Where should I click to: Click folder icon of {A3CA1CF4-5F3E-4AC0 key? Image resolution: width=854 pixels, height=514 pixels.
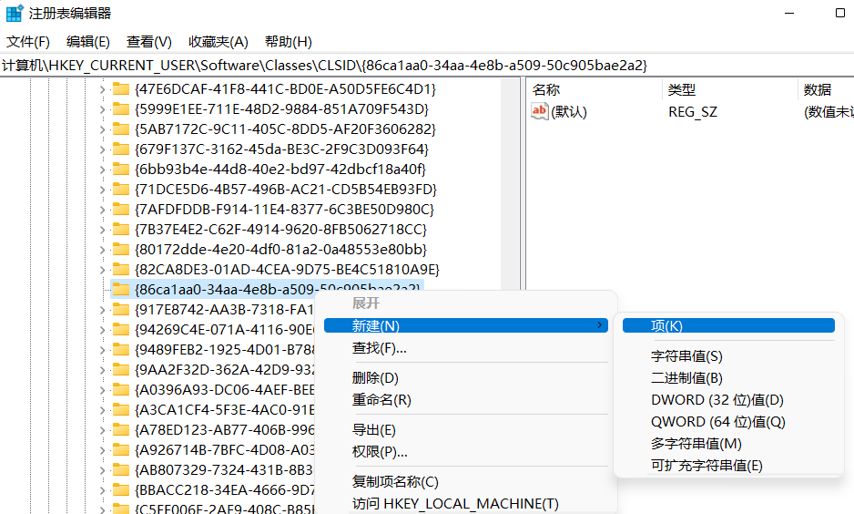tap(120, 410)
